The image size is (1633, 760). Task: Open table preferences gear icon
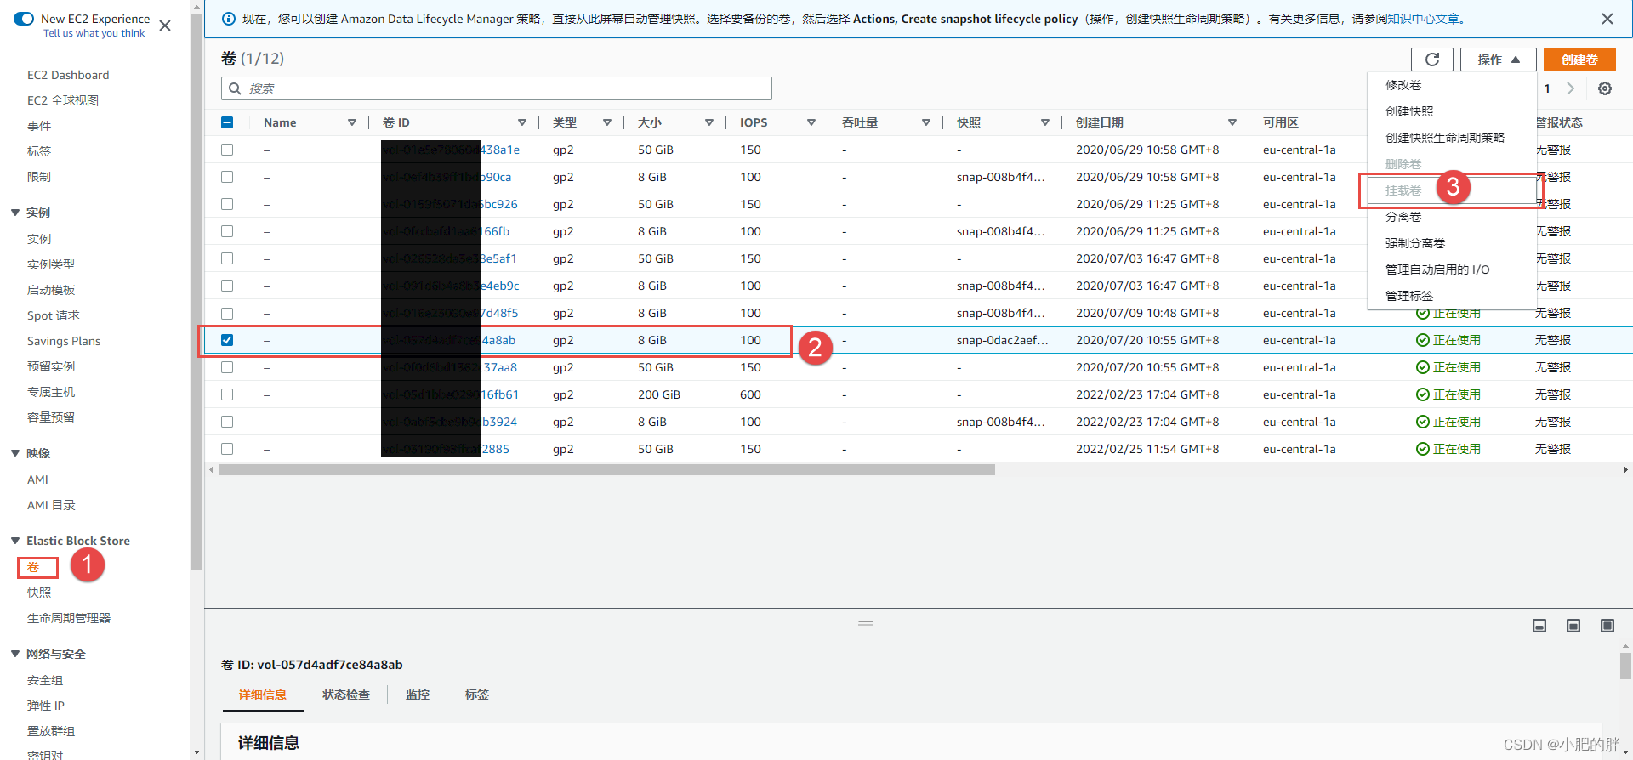(1605, 88)
